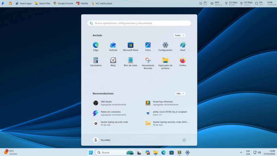
Task: Expand the Todos apps list
Action: [x=179, y=35]
